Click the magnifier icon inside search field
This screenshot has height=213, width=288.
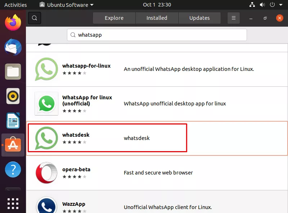click(73, 35)
